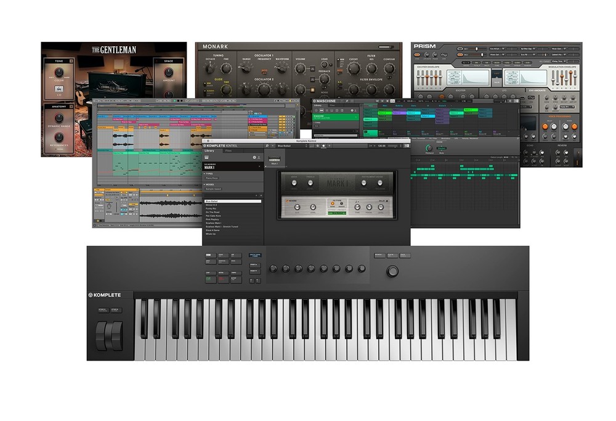The image size is (616, 421).
Task: Select the keyboard instruments icon in Komplete Kontrol library
Action: 208,157
